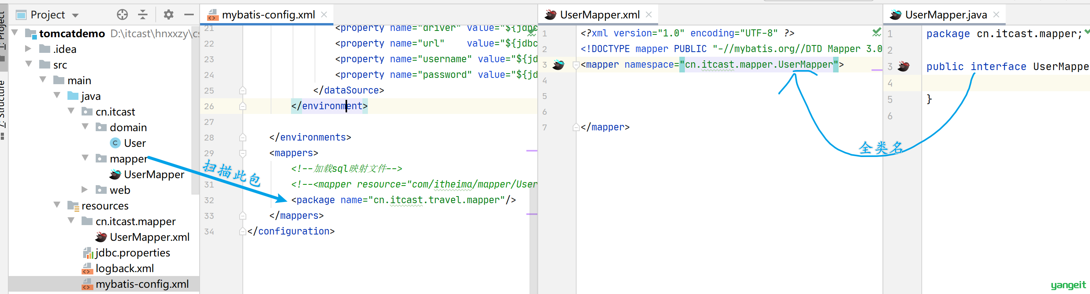This screenshot has width=1090, height=294.
Task: Close the mybatis-config.xml tab
Action: click(324, 15)
